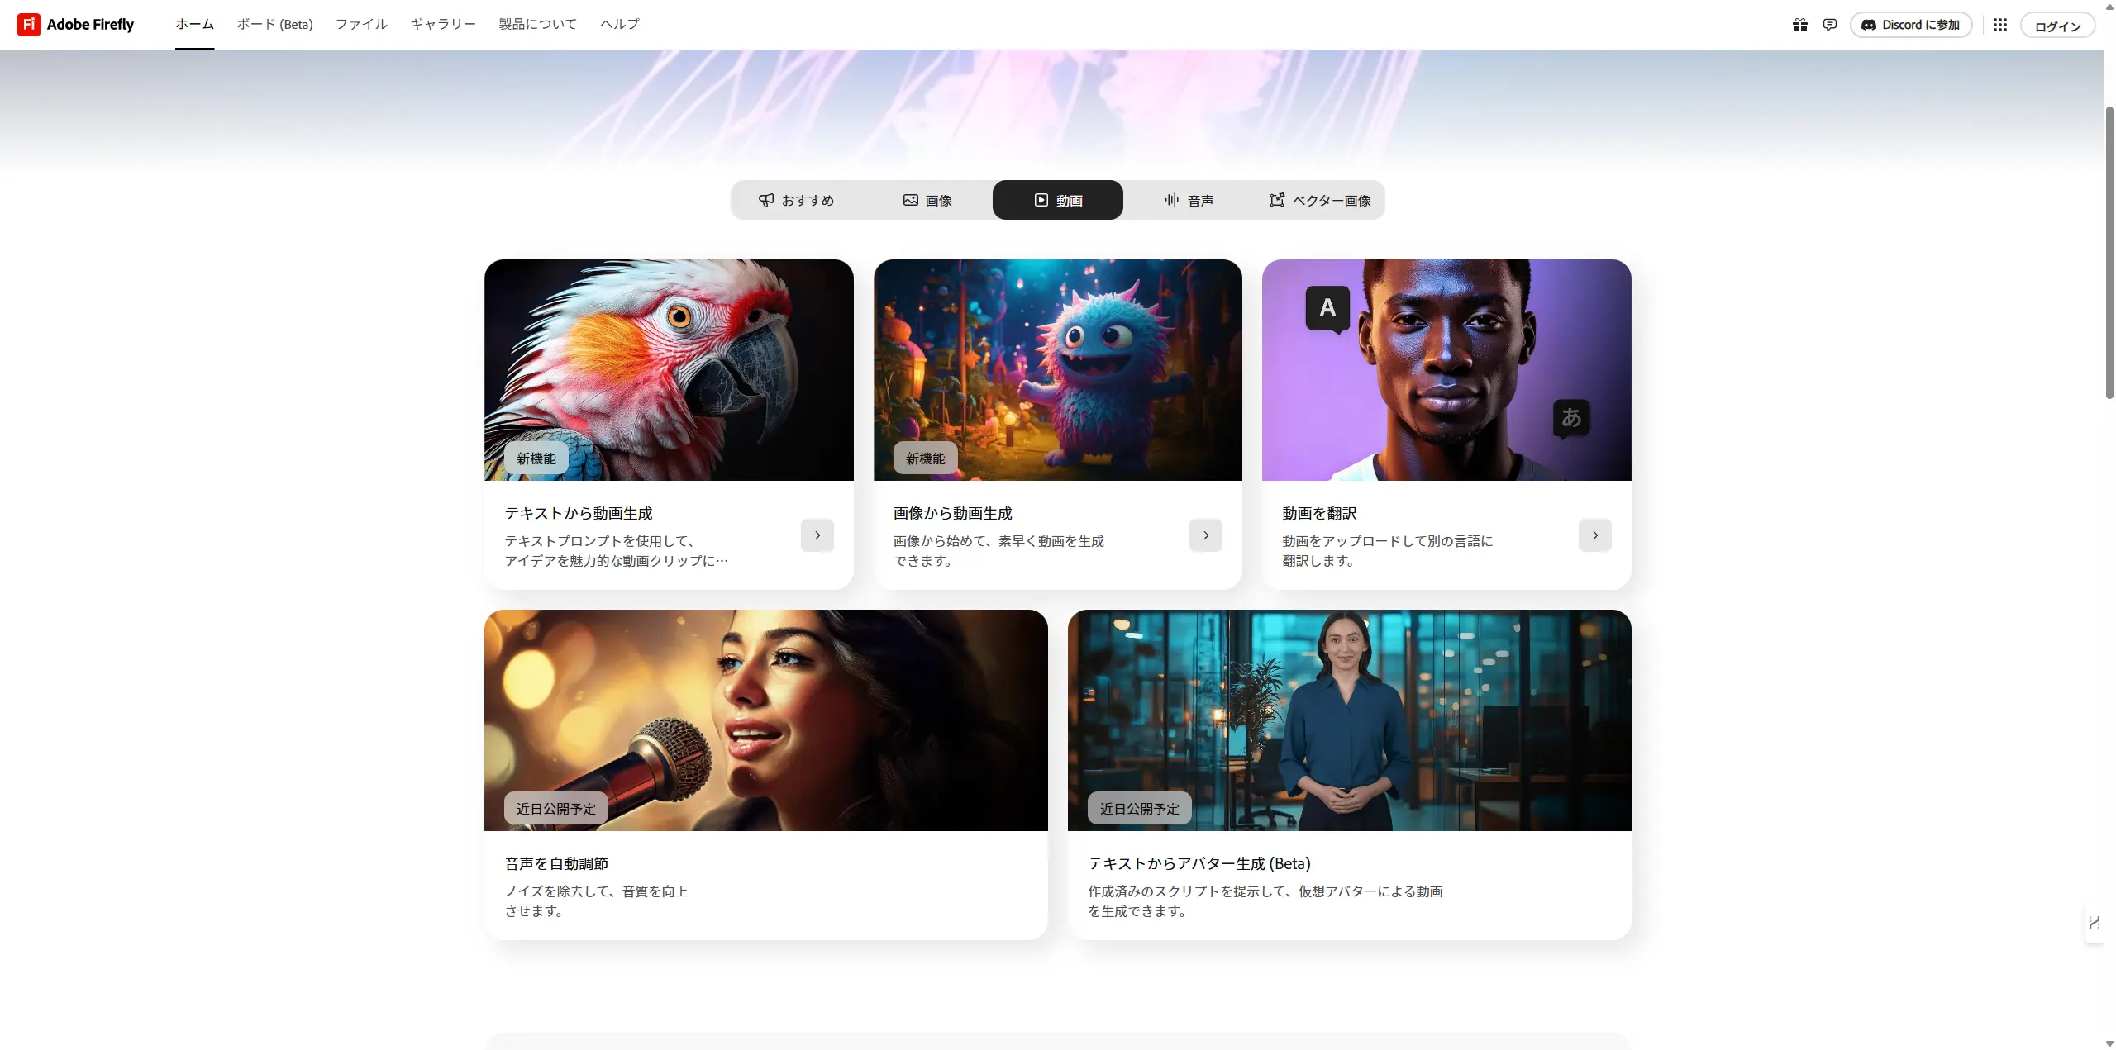Open 動画を翻訳 via its arrow button
Viewport: 2116px width, 1050px height.
pos(1595,535)
